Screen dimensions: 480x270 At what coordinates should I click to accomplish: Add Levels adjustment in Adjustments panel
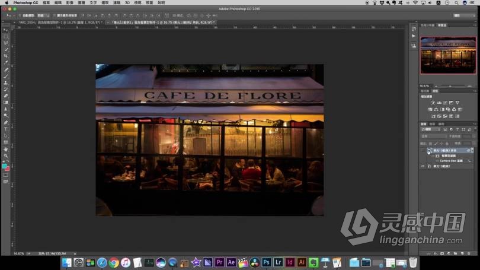[439, 103]
